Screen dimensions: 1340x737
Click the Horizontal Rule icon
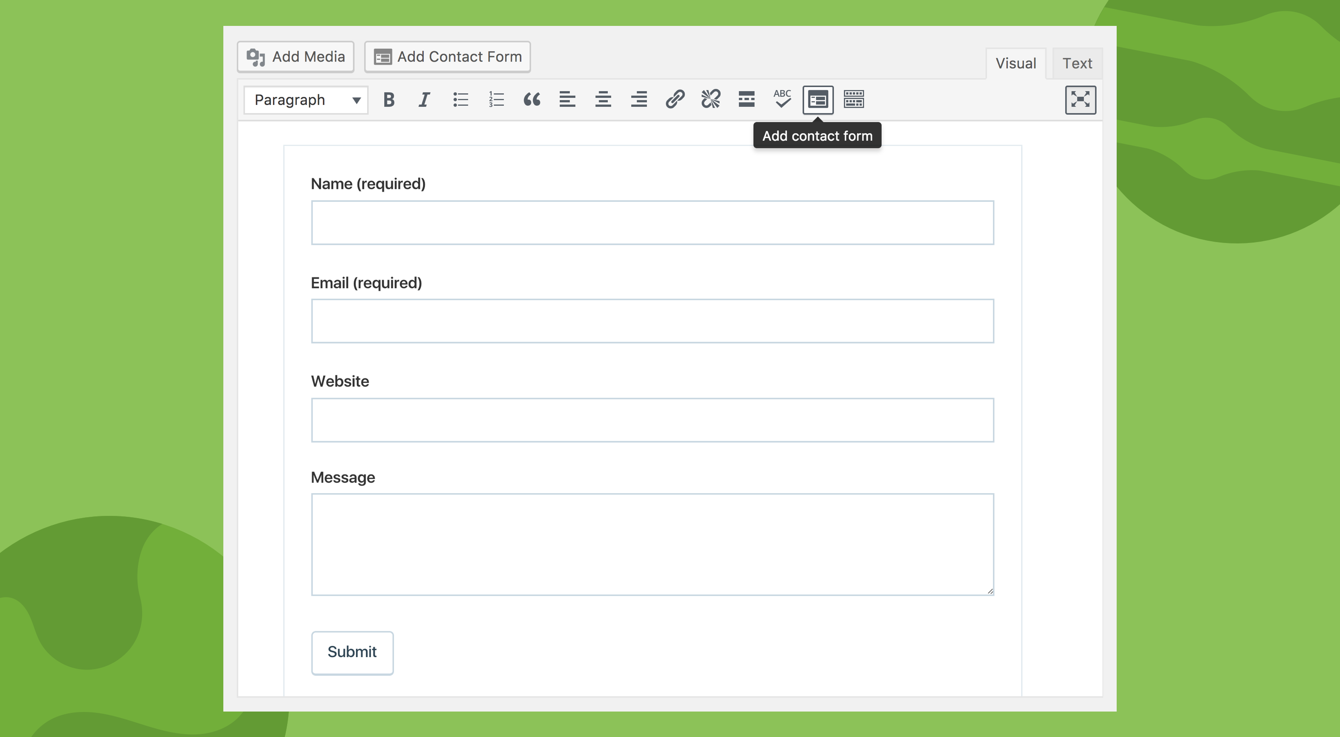click(x=746, y=99)
